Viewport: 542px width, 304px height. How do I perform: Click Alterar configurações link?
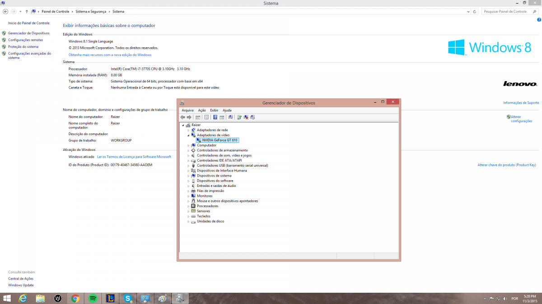tap(521, 119)
